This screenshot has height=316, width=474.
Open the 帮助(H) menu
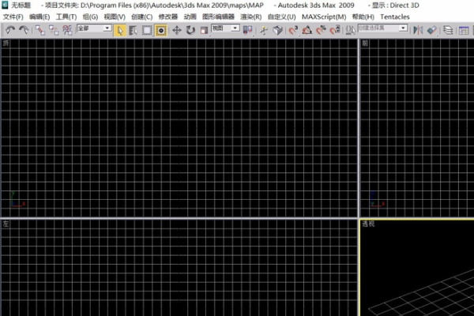coord(363,17)
